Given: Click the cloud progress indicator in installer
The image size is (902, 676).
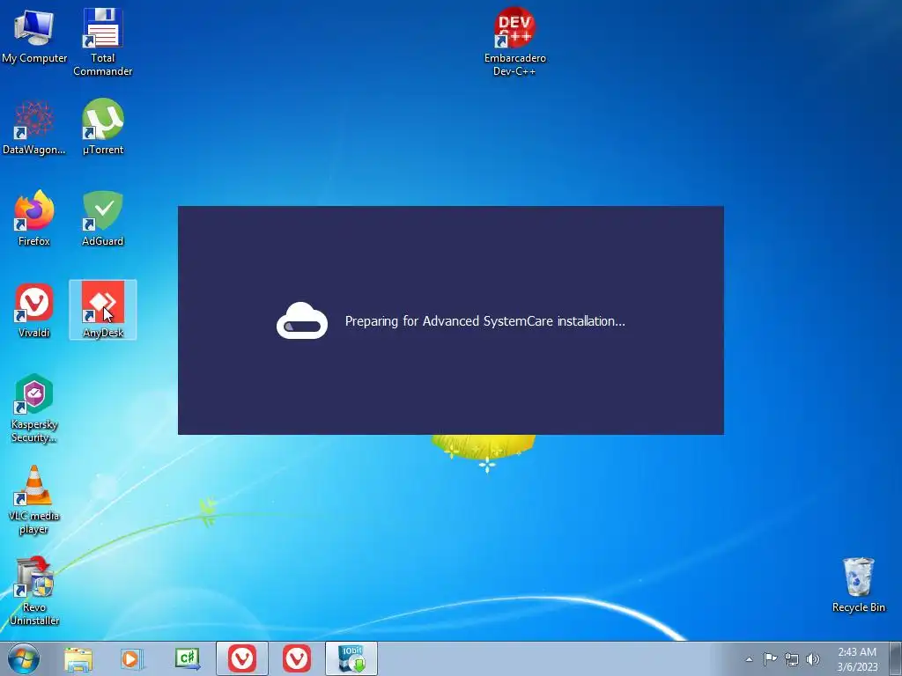Looking at the screenshot, I should pos(302,320).
